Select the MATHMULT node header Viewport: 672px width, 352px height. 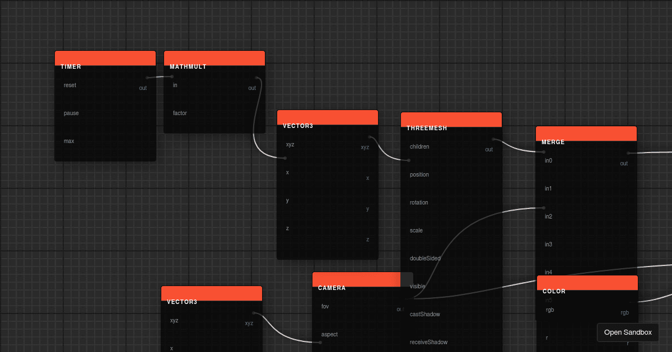click(x=214, y=58)
